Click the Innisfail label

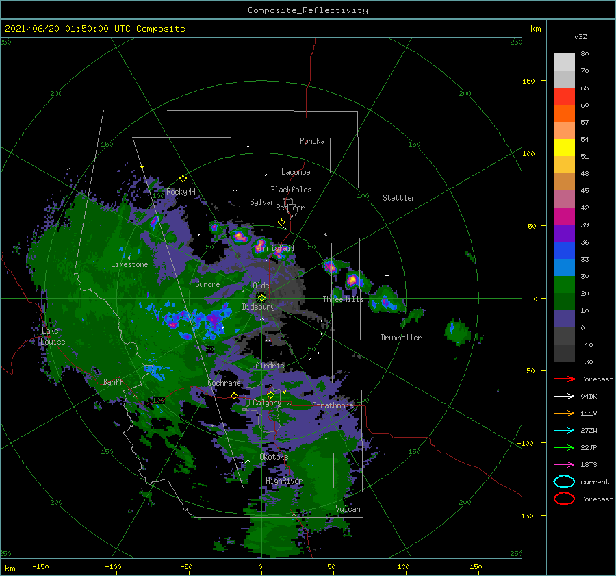pyautogui.click(x=277, y=248)
